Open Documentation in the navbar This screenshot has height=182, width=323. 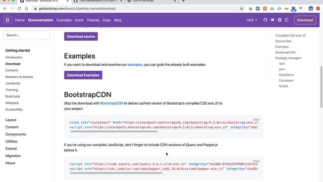(x=40, y=20)
